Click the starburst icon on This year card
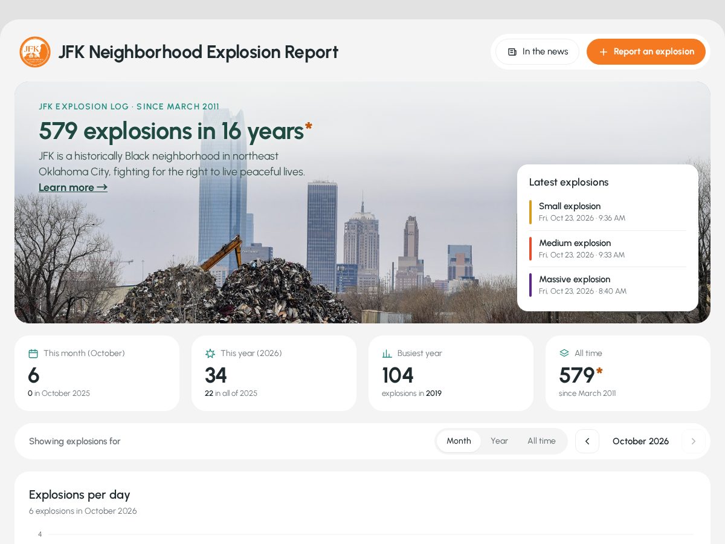The height and width of the screenshot is (544, 725). click(210, 354)
